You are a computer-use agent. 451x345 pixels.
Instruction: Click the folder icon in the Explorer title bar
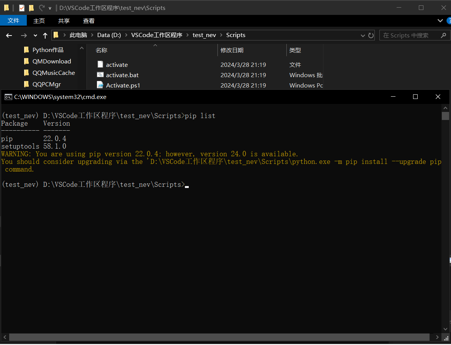click(x=7, y=8)
